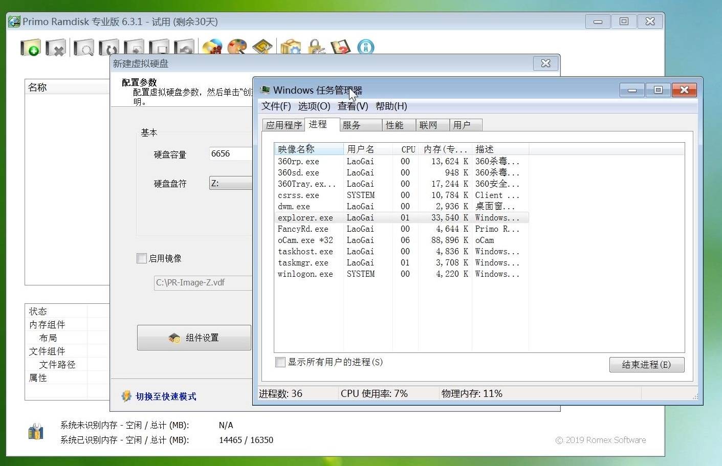This screenshot has height=466, width=722.
Task: Select the taskhost.exe process row
Action: (x=402, y=251)
